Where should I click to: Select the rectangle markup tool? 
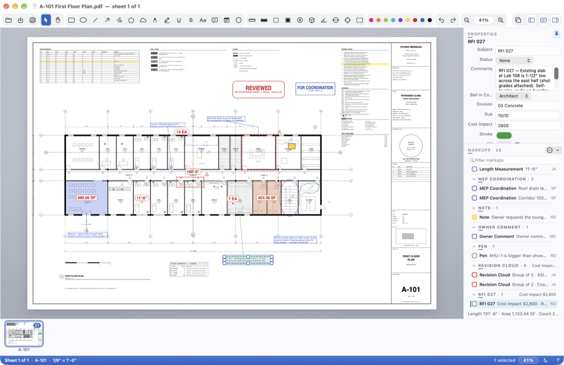[x=71, y=20]
